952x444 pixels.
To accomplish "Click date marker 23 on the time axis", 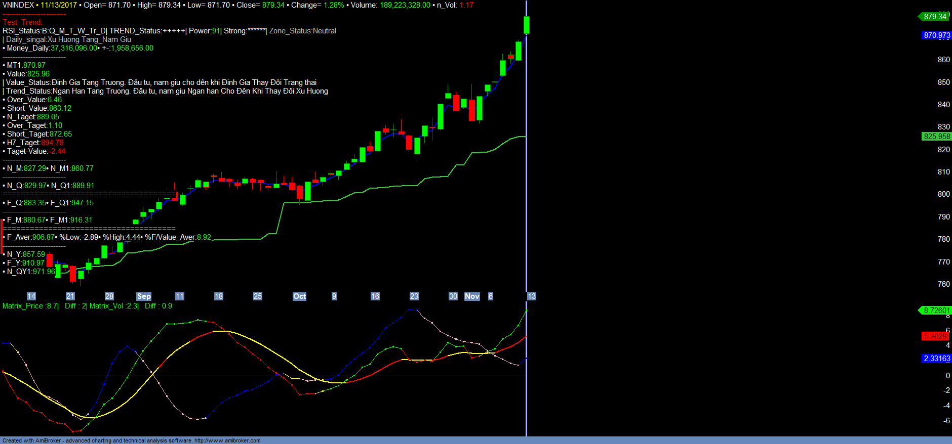I will tap(414, 296).
